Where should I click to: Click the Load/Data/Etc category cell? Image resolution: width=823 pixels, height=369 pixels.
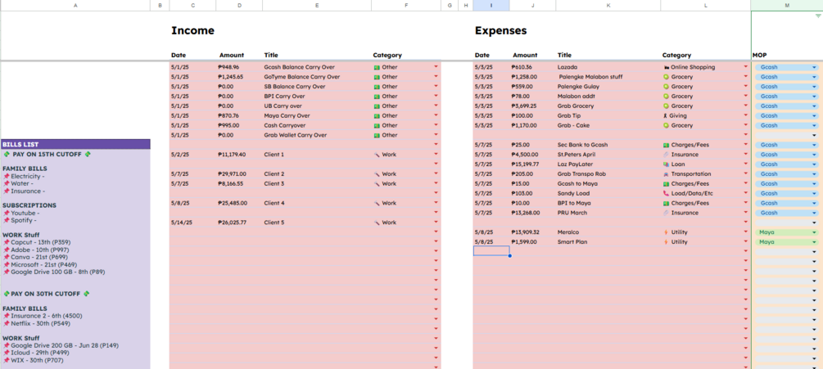(688, 193)
